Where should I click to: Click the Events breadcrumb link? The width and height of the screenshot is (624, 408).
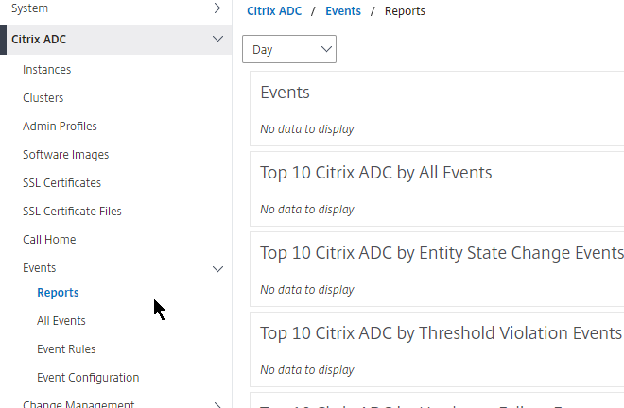(343, 11)
